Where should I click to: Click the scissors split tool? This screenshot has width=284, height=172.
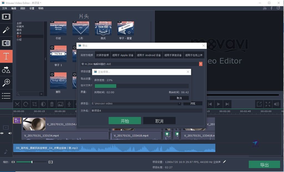coord(17,104)
